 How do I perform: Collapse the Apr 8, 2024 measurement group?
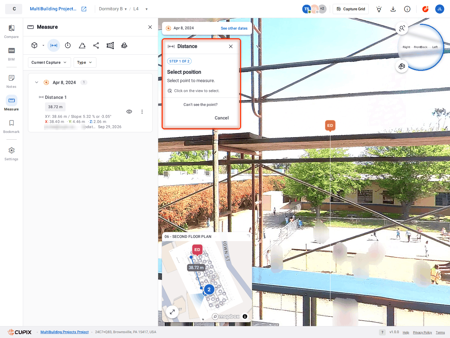[x=37, y=82]
